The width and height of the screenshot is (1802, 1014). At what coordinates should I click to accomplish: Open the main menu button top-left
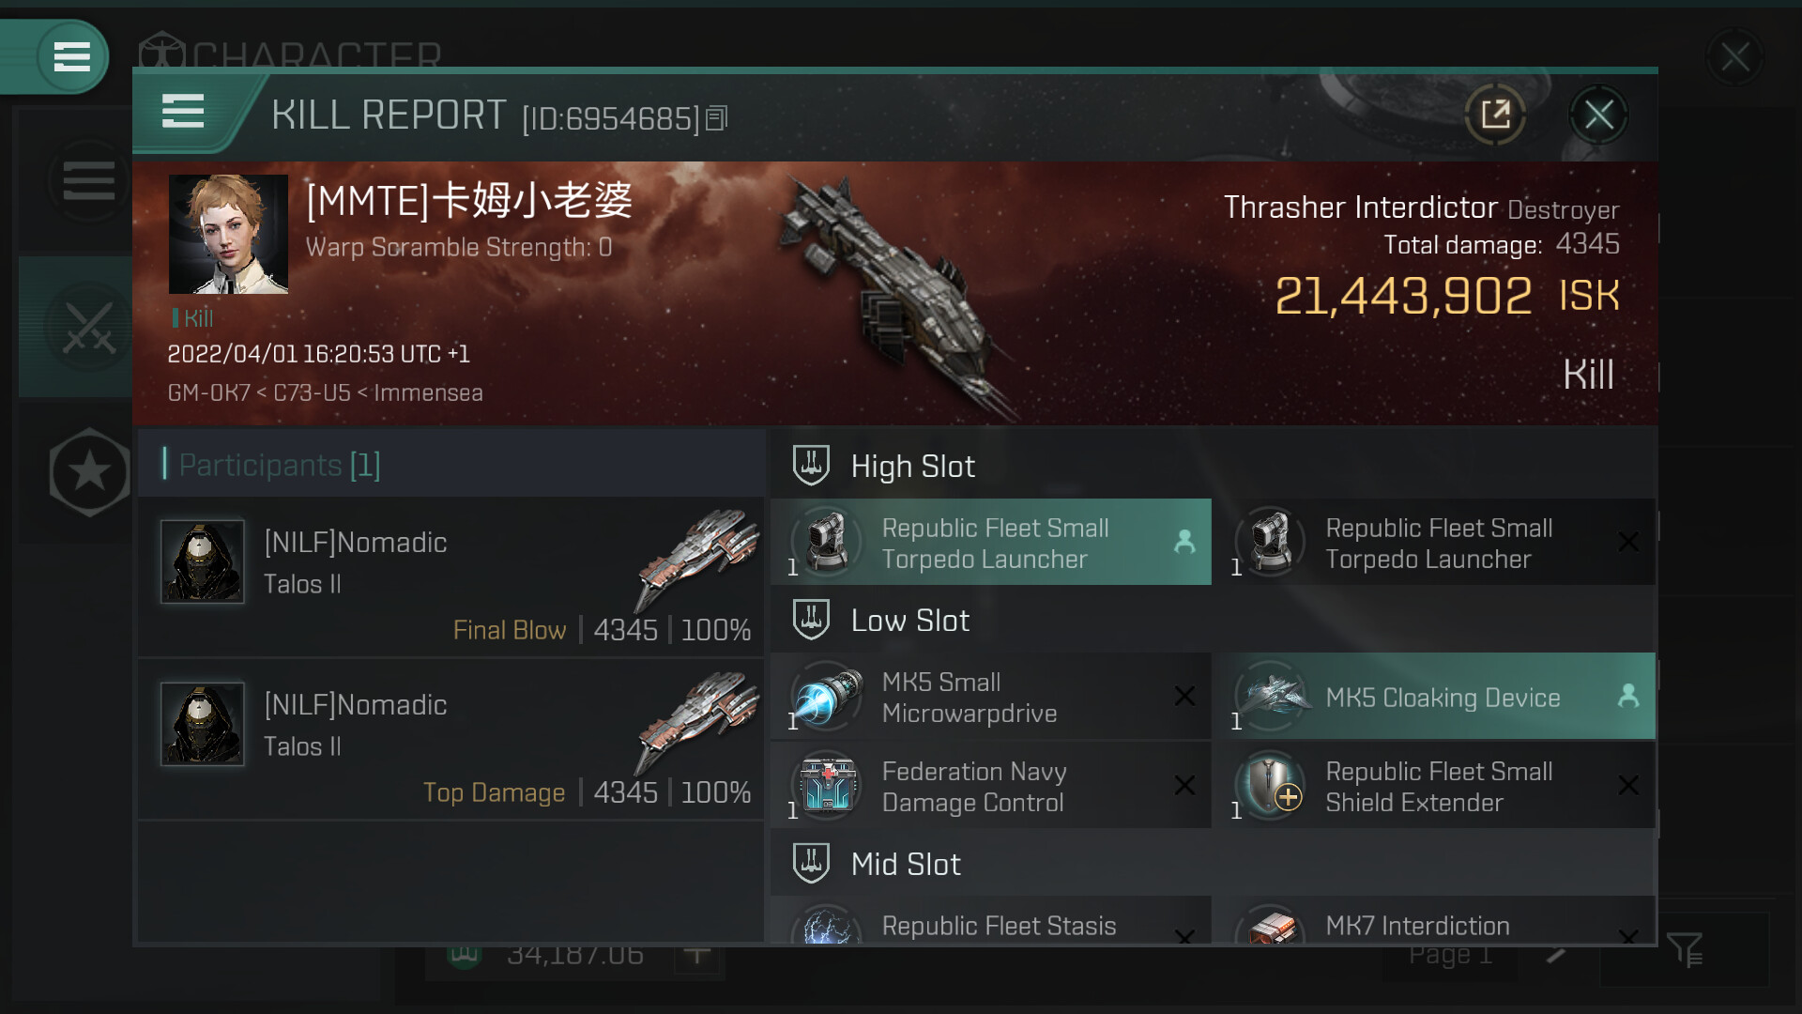coord(71,56)
